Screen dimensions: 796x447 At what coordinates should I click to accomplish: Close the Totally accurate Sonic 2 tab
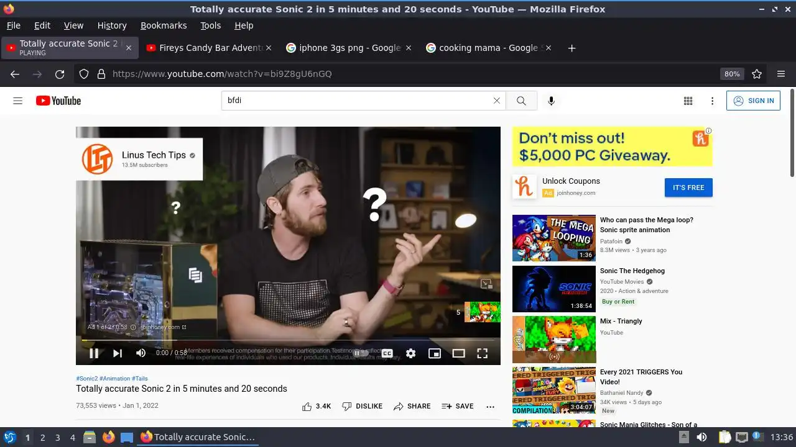(x=129, y=48)
